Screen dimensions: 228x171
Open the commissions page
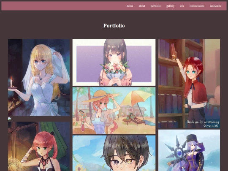coord(197,6)
